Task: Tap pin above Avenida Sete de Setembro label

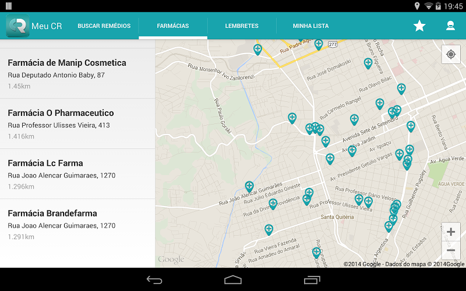Action: coord(354,120)
